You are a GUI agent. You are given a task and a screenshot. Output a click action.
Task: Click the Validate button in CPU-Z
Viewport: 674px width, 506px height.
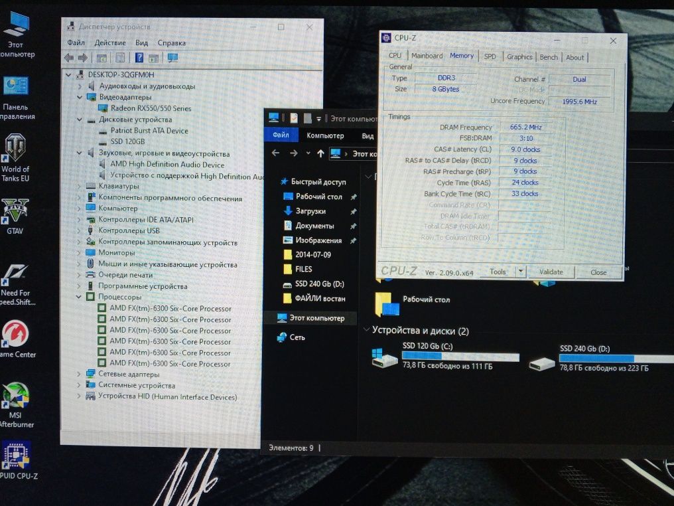551,272
